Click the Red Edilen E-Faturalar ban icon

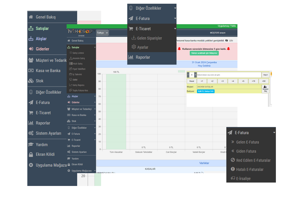coord(233,160)
